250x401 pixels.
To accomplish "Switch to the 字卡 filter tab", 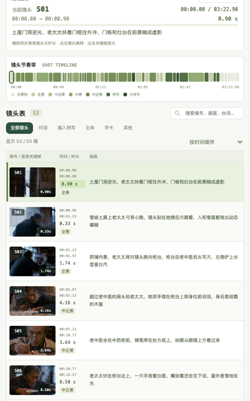I will [109, 128].
